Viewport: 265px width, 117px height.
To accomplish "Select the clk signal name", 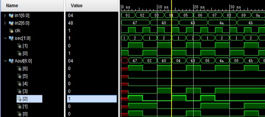I will coord(18,31).
